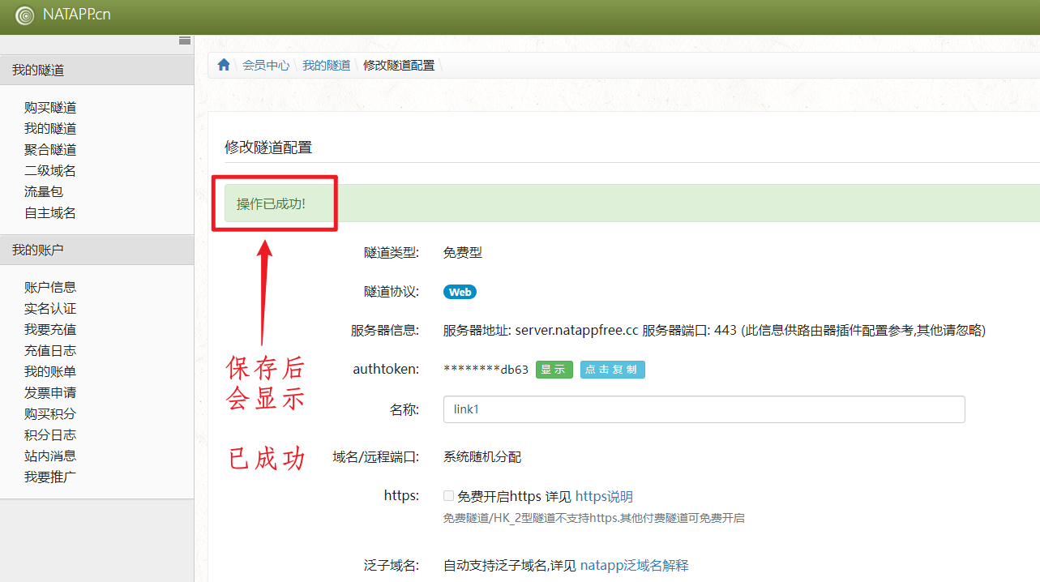Open 积分日志 in the sidebar

coord(50,434)
